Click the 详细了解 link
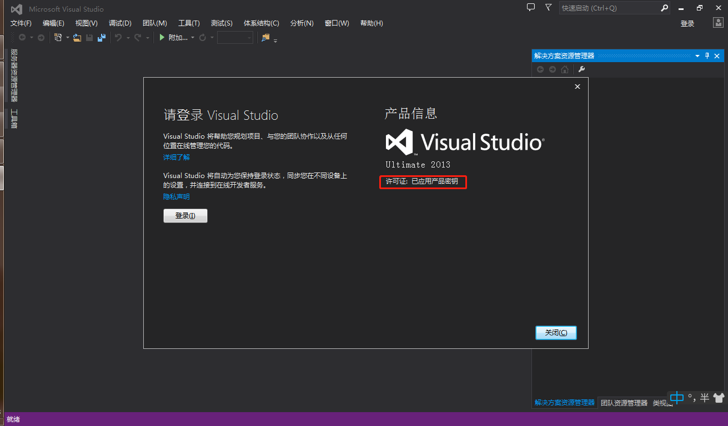The image size is (728, 426). 177,158
